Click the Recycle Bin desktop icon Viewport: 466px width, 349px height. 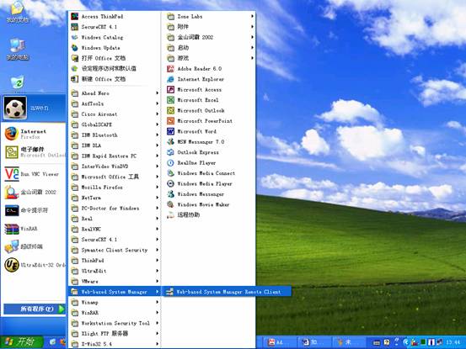point(17,82)
